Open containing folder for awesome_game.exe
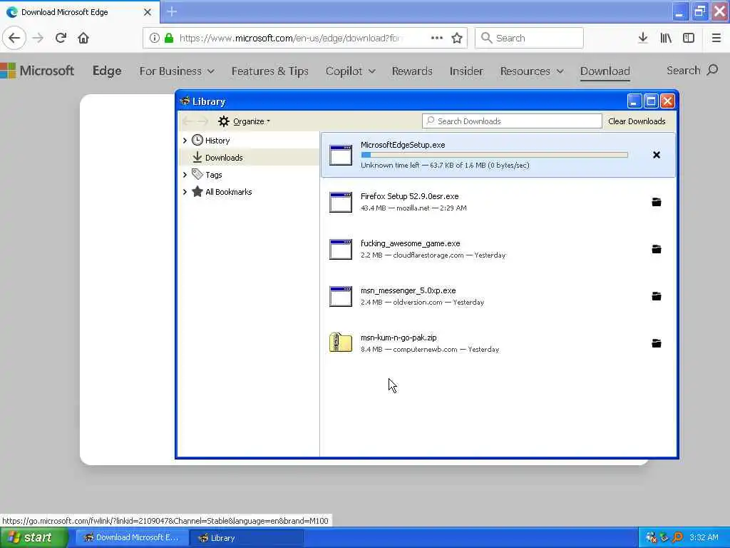This screenshot has height=548, width=730. coord(657,249)
